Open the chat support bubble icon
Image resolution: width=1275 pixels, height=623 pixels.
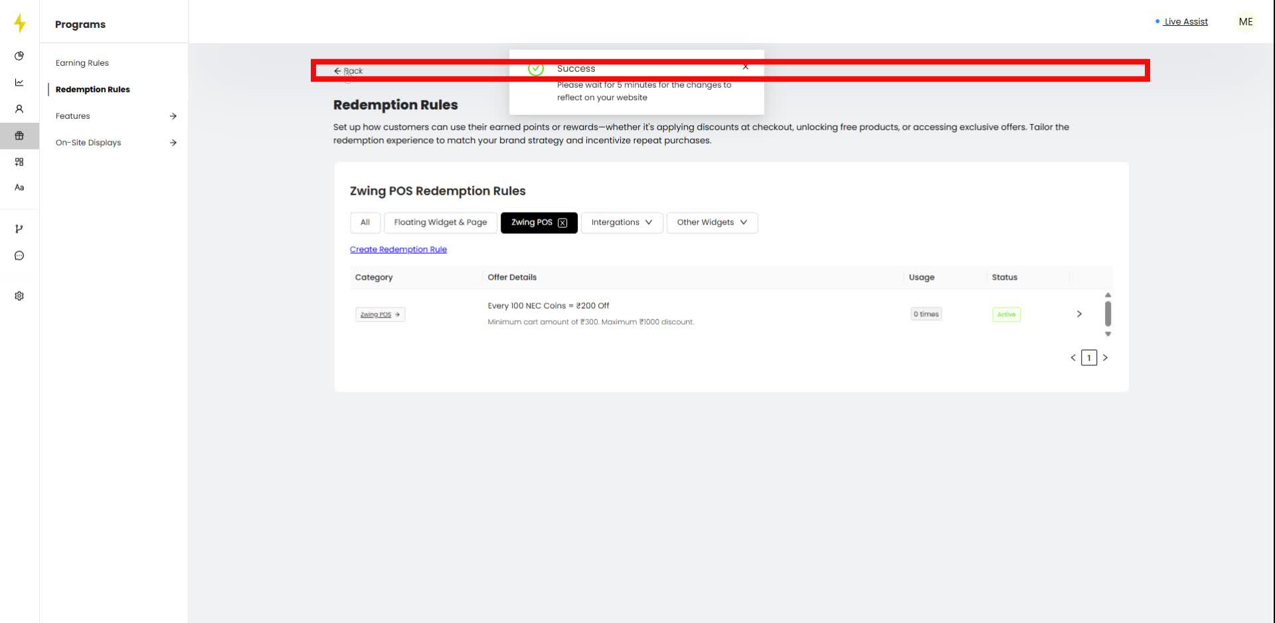(x=19, y=255)
